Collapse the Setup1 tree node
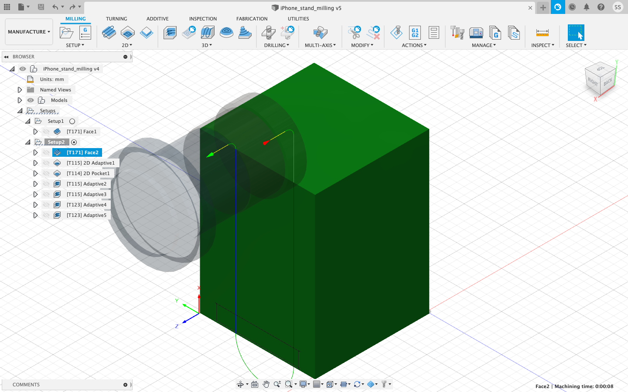 27,121
